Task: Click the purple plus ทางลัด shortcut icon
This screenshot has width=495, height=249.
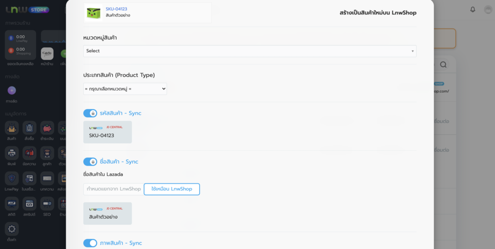Action: (x=12, y=90)
